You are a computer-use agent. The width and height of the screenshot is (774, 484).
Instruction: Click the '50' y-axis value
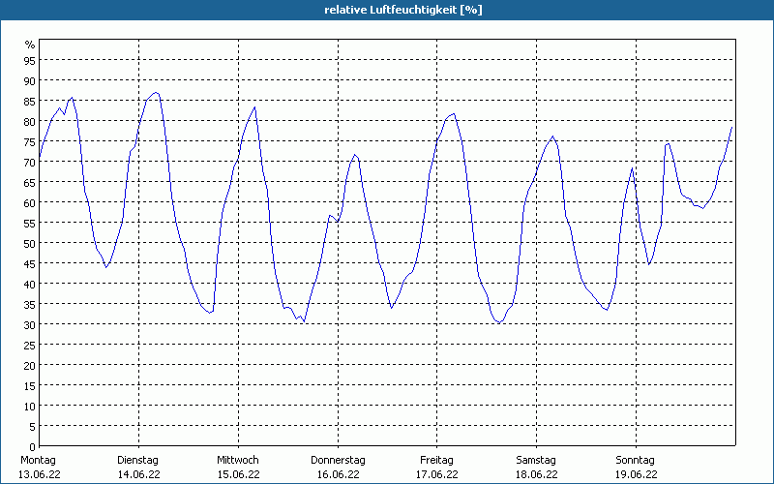click(x=30, y=244)
